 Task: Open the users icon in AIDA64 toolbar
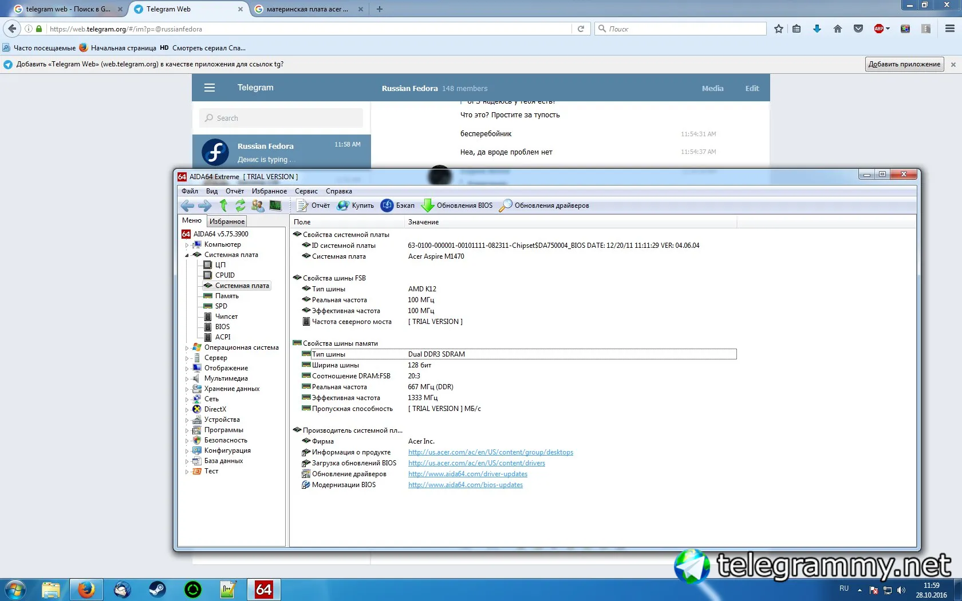258,205
